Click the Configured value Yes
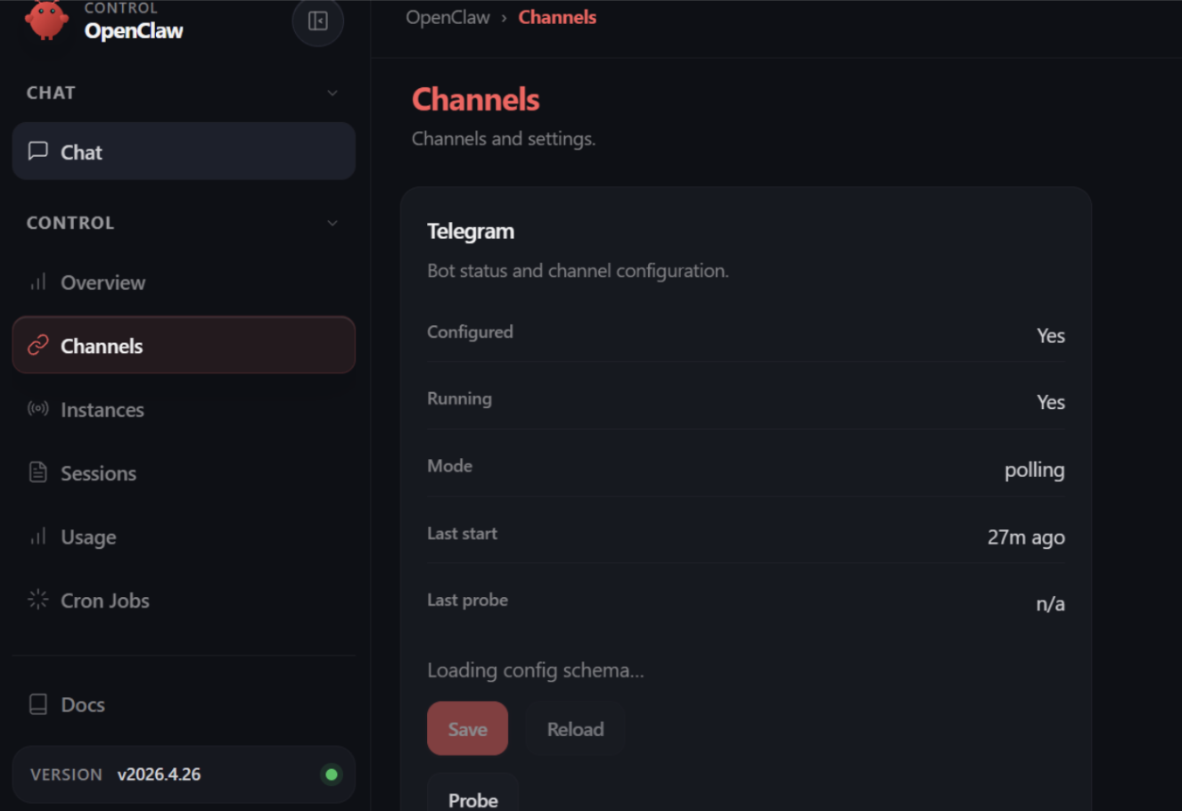The width and height of the screenshot is (1182, 811). [1051, 335]
